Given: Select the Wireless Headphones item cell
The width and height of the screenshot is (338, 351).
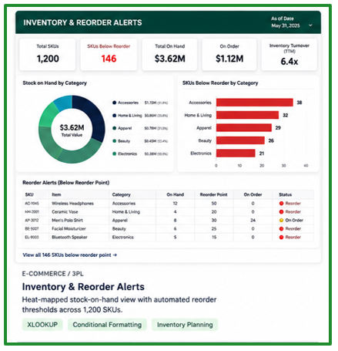Looking at the screenshot, I should (x=72, y=204).
